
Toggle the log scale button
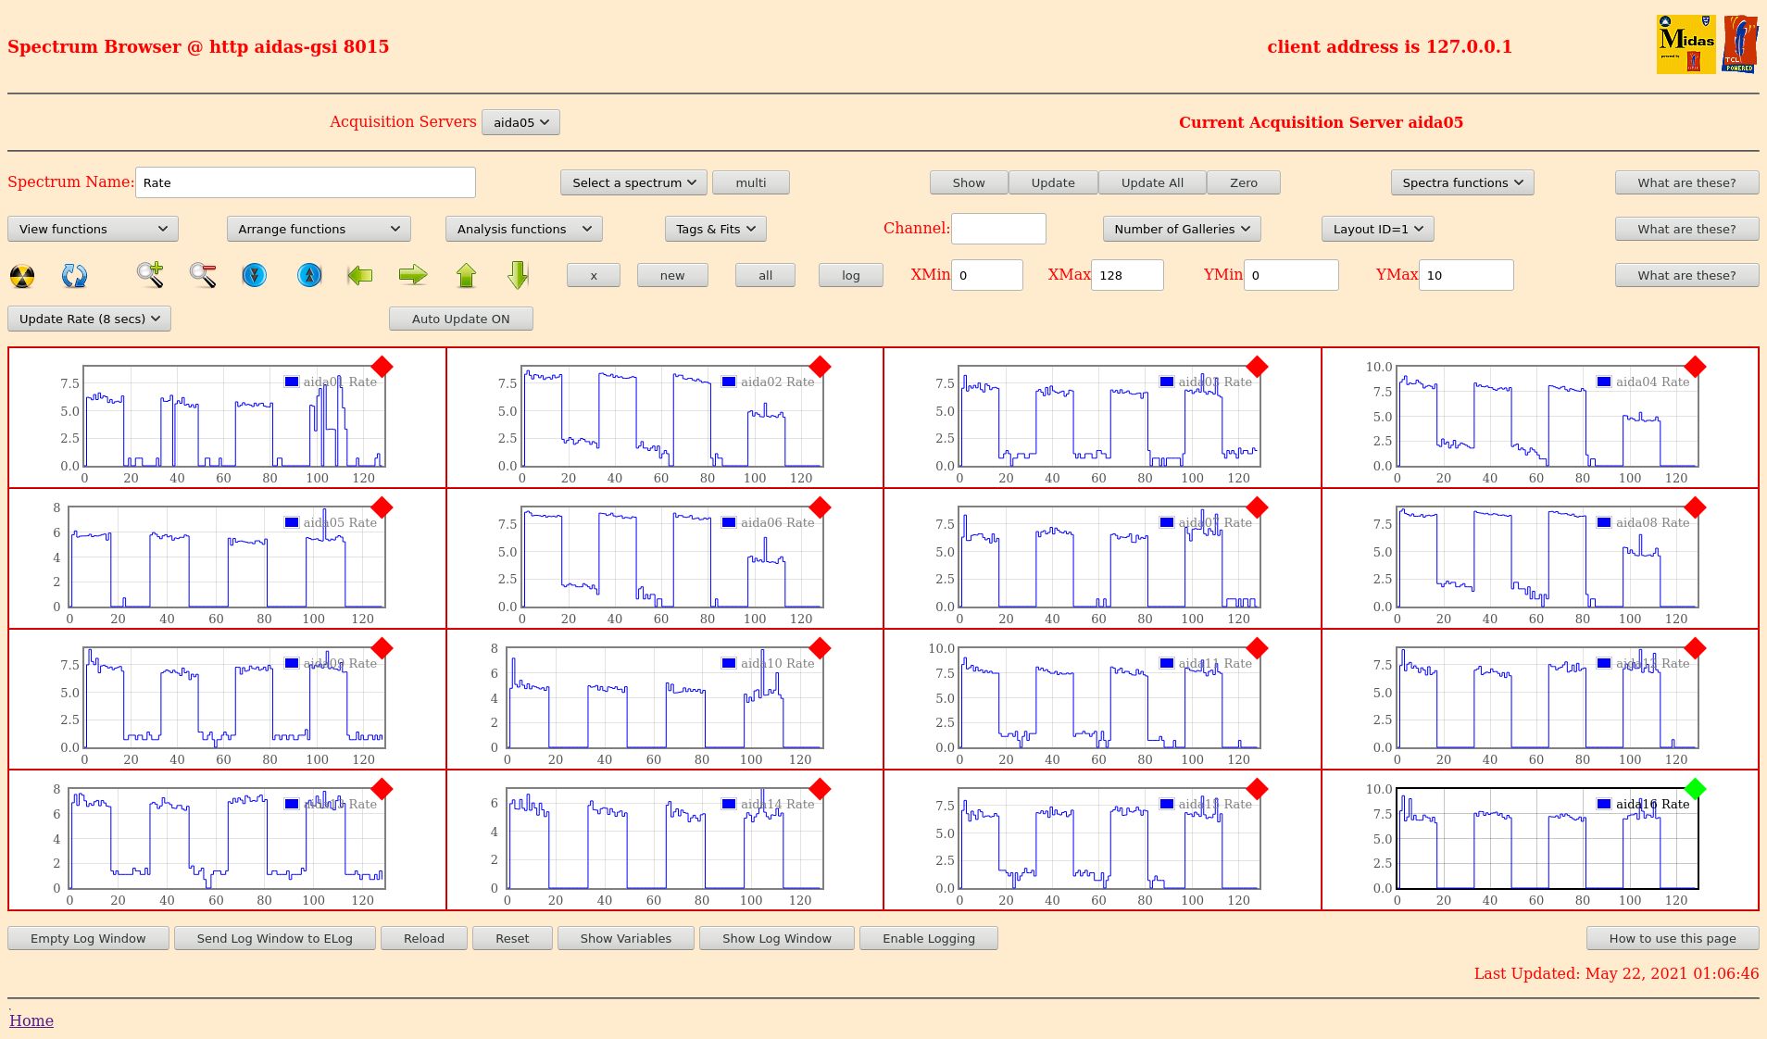pyautogui.click(x=850, y=275)
